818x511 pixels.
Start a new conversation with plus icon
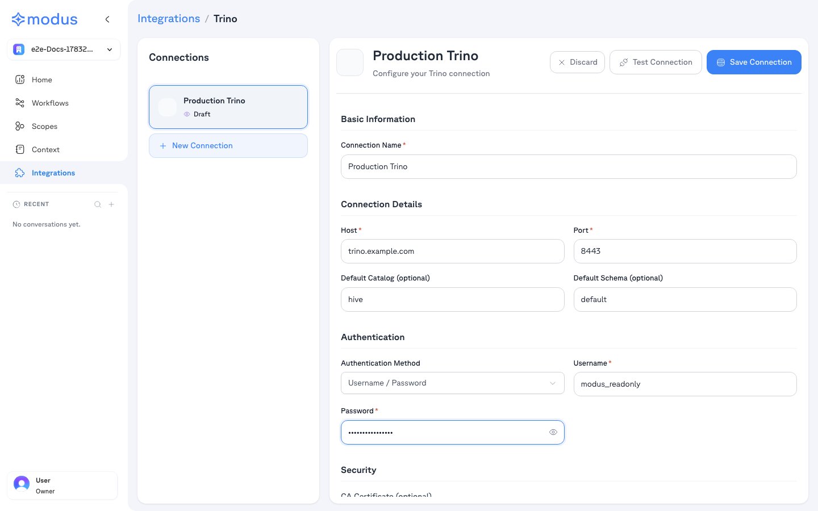coord(111,204)
